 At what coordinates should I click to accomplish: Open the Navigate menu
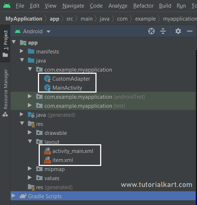[x=73, y=6]
